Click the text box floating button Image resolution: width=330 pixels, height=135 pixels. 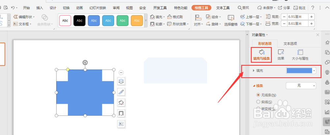[x=121, y=124]
